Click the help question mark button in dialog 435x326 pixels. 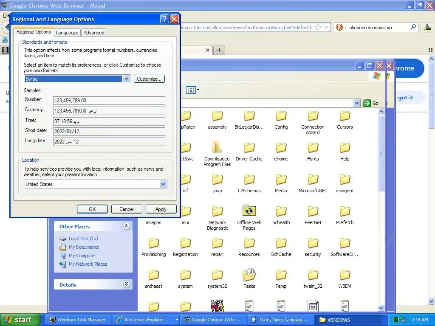164,19
